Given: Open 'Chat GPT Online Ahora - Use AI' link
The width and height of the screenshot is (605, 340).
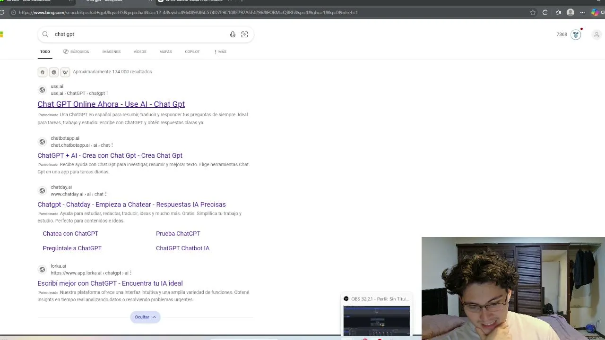Looking at the screenshot, I should point(111,104).
